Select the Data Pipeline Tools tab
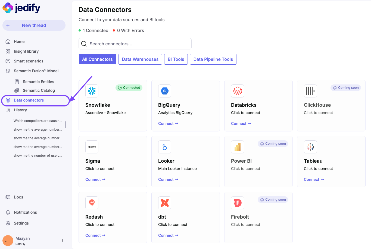 (x=213, y=59)
